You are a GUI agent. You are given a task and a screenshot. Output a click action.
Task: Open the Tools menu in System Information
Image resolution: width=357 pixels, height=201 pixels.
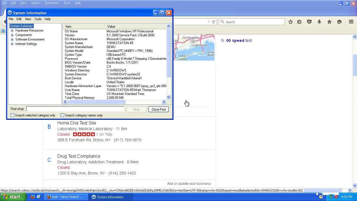(x=38, y=19)
